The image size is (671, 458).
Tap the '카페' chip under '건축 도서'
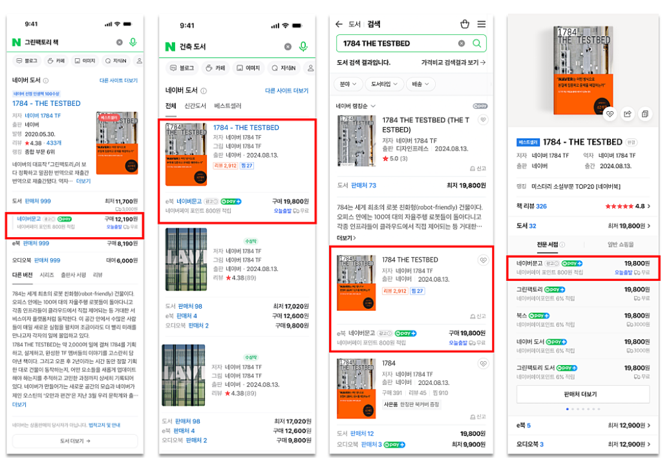tap(216, 68)
